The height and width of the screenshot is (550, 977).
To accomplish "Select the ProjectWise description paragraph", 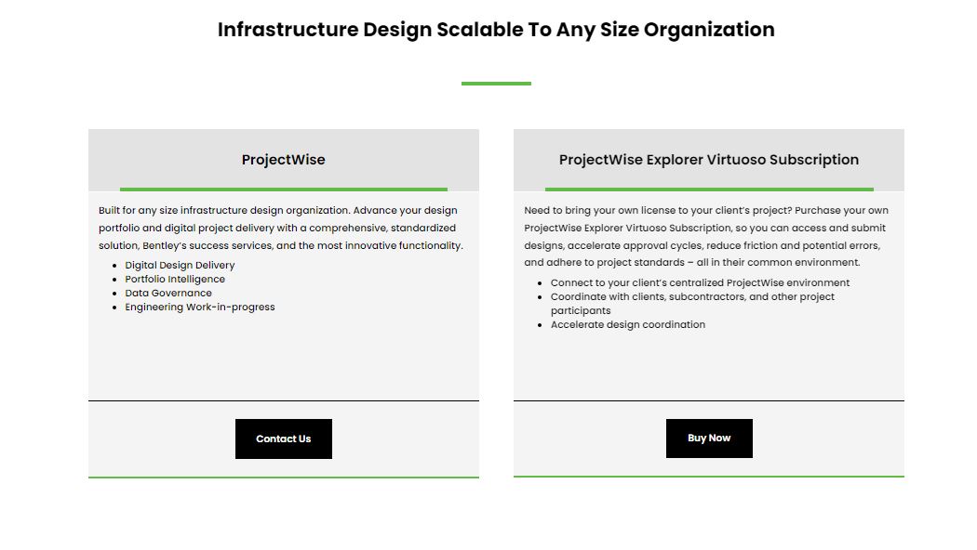I will coord(279,228).
